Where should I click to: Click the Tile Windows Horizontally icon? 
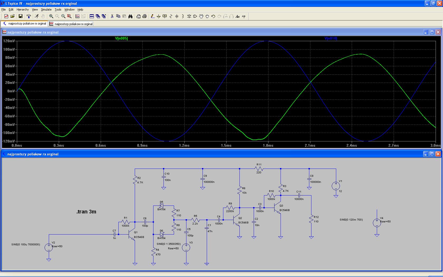pos(92,16)
